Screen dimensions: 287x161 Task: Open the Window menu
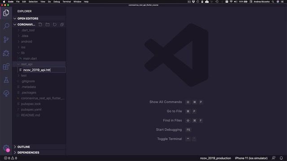pos(78,2)
